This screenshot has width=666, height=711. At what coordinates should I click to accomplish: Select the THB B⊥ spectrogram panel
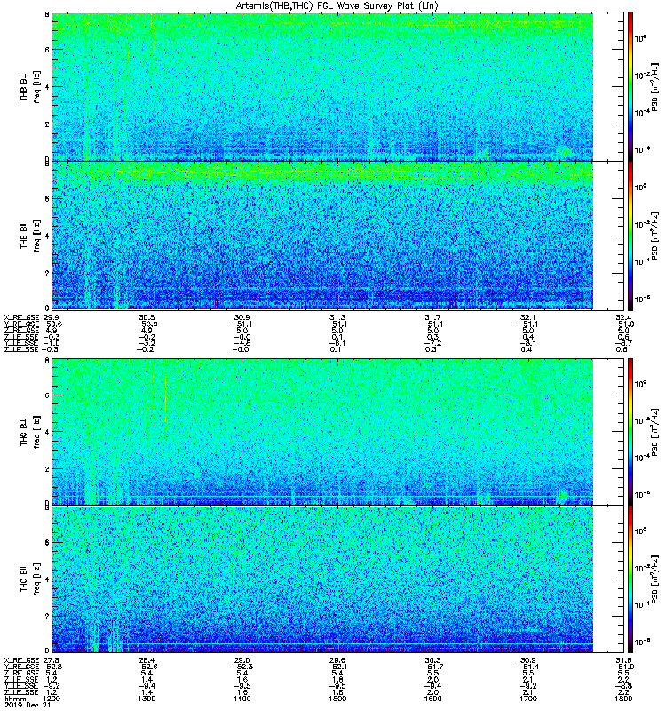pyautogui.click(x=338, y=86)
